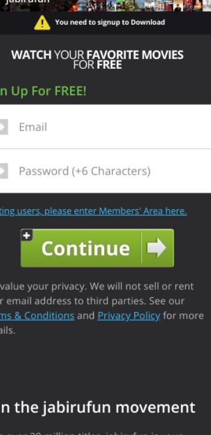The image size is (211, 435).
Task: Open the Privacy Policy link
Action: coord(129,316)
